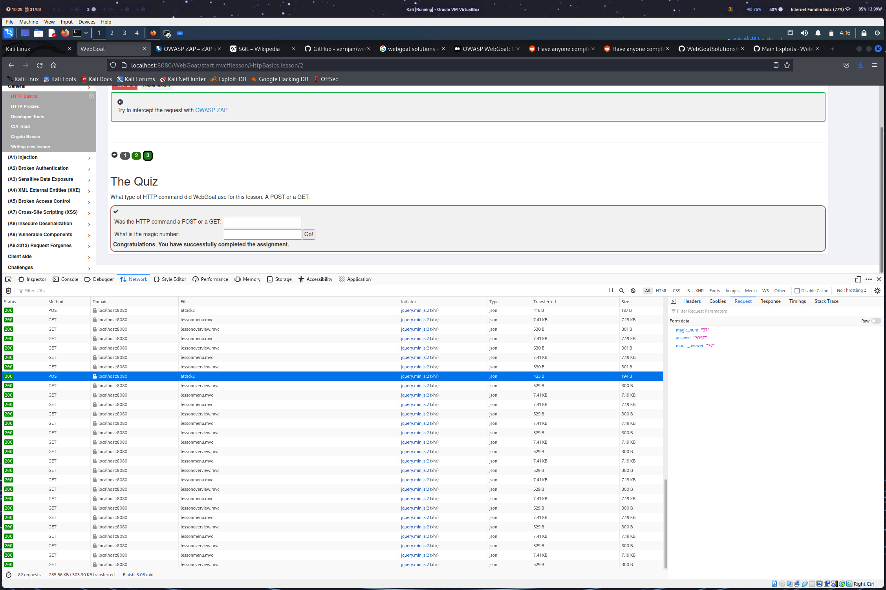
Task: Click the request blocking icon
Action: pyautogui.click(x=633, y=291)
